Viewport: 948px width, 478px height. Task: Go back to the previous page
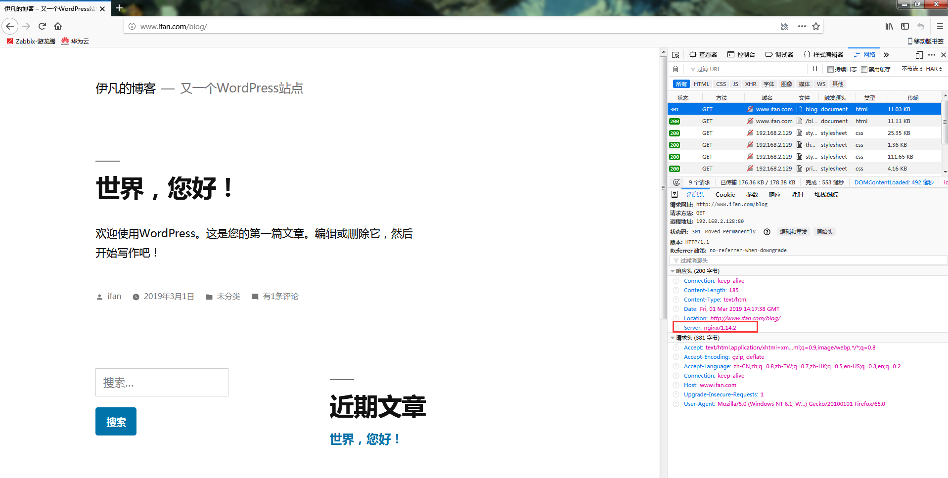[x=10, y=26]
